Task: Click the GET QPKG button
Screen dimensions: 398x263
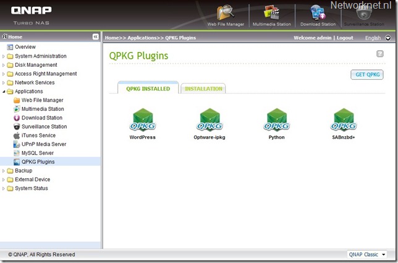Action: pos(367,75)
